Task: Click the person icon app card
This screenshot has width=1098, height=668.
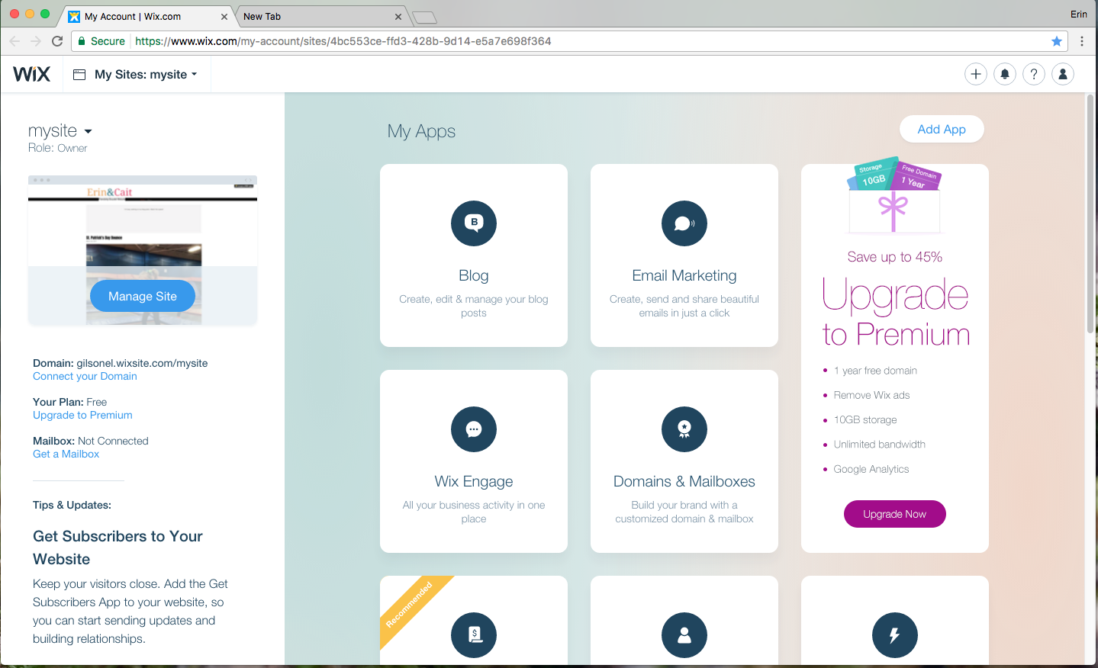Action: click(x=684, y=635)
